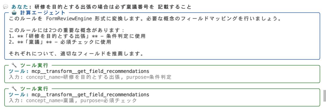Click the tool name in the first tool panel
The image size is (326, 109).
tap(90, 71)
